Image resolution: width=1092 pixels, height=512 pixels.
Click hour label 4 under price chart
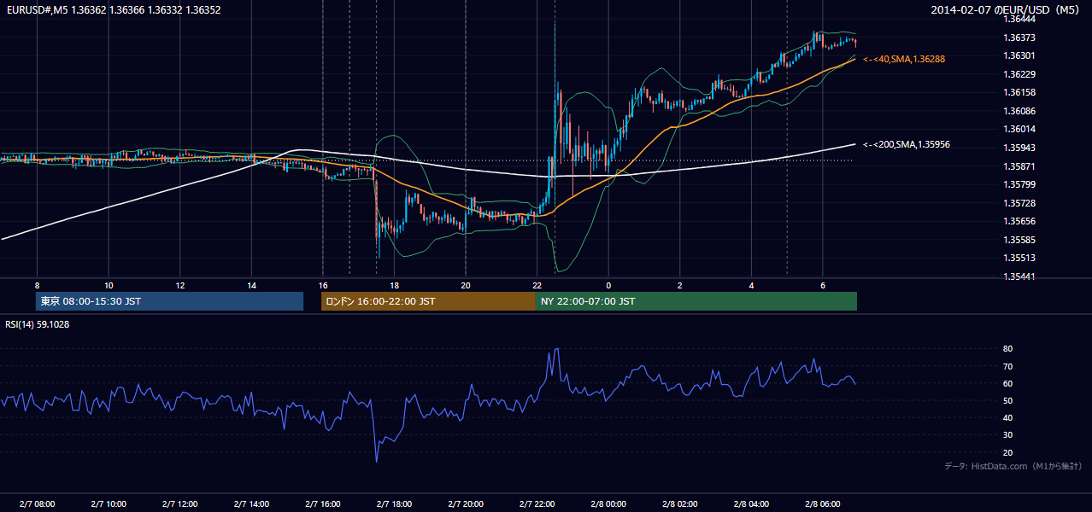[x=751, y=285]
